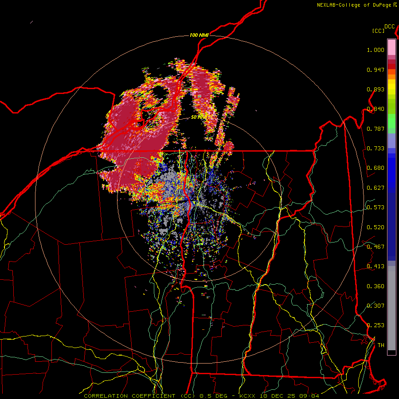Pick the light pink segment atop the color bar
This screenshot has width=399, height=399.
tap(391, 47)
